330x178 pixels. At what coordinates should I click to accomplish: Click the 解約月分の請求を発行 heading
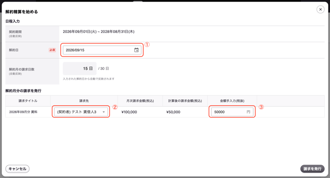pos(23,91)
